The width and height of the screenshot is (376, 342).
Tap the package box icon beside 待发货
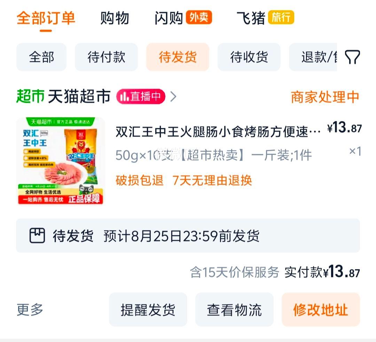[x=37, y=236]
